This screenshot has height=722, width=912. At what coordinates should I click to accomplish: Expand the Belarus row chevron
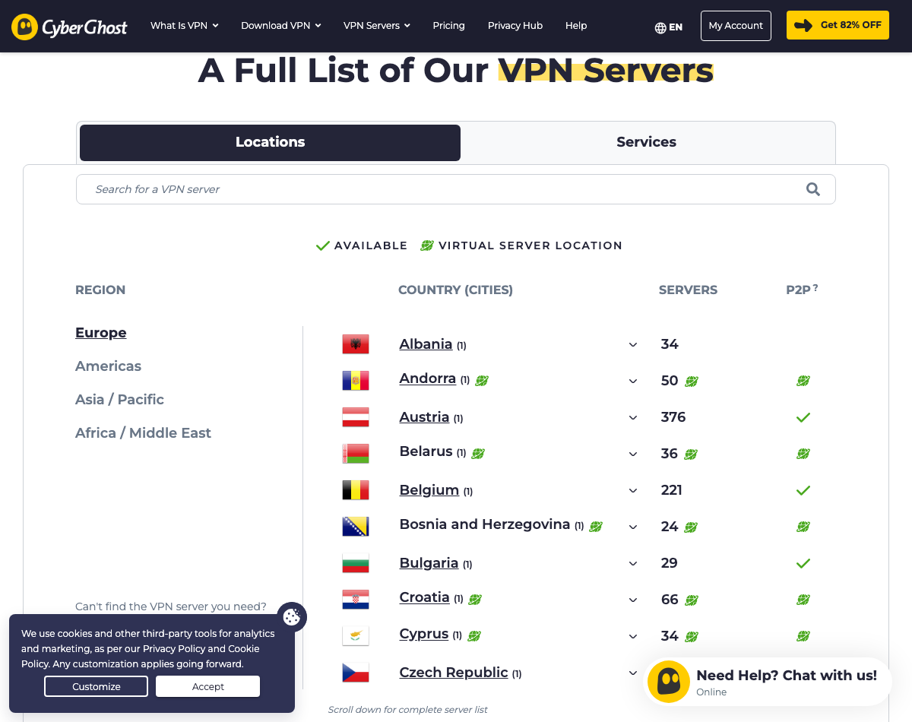tap(633, 454)
